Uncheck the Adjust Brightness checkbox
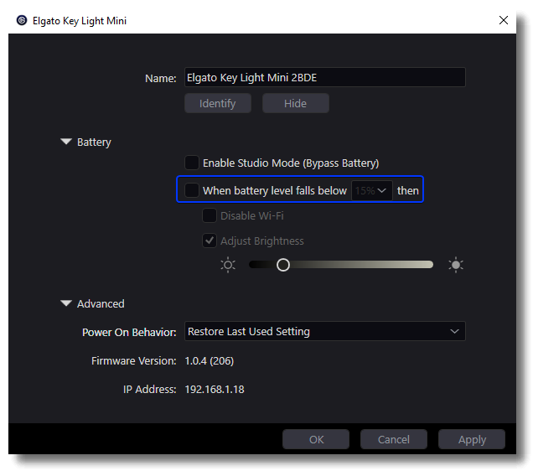 [210, 241]
